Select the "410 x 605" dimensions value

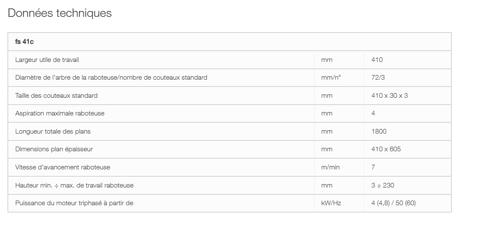(x=386, y=149)
